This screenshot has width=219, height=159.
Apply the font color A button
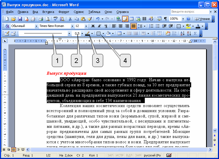(x=198, y=26)
